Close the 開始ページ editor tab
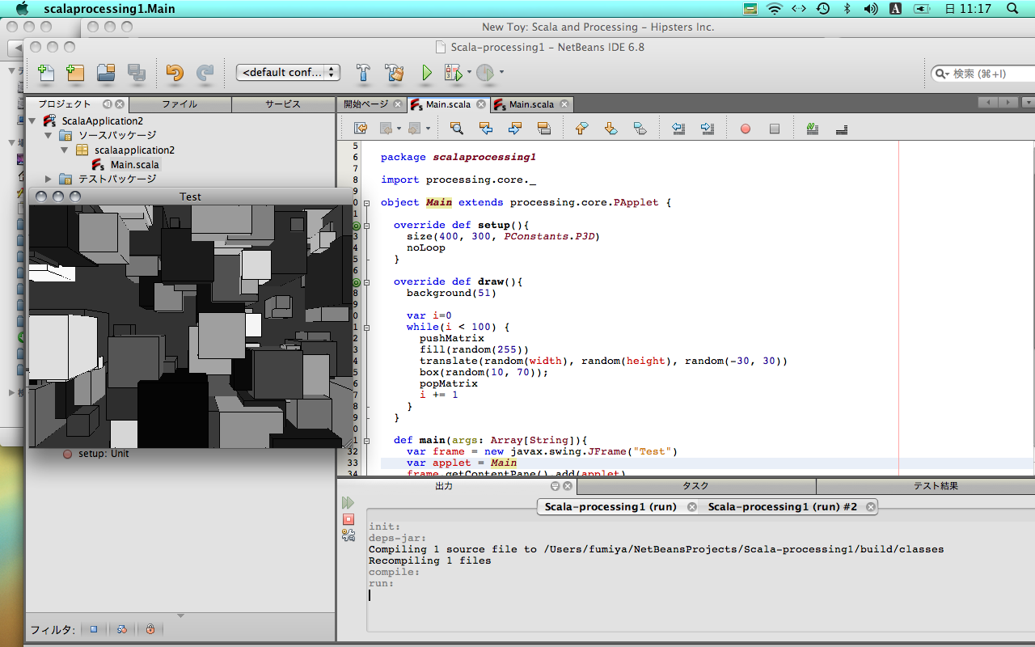Screen dimensions: 1035x647 click(397, 104)
